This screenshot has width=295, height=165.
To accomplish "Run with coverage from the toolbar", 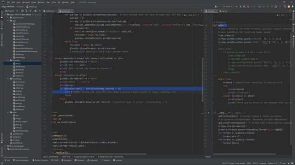I will tap(244, 6).
